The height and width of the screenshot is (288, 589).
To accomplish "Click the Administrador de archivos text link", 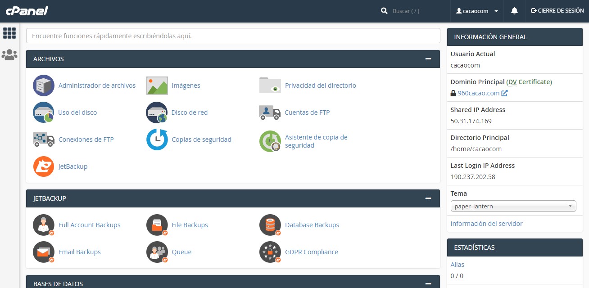I will point(97,85).
